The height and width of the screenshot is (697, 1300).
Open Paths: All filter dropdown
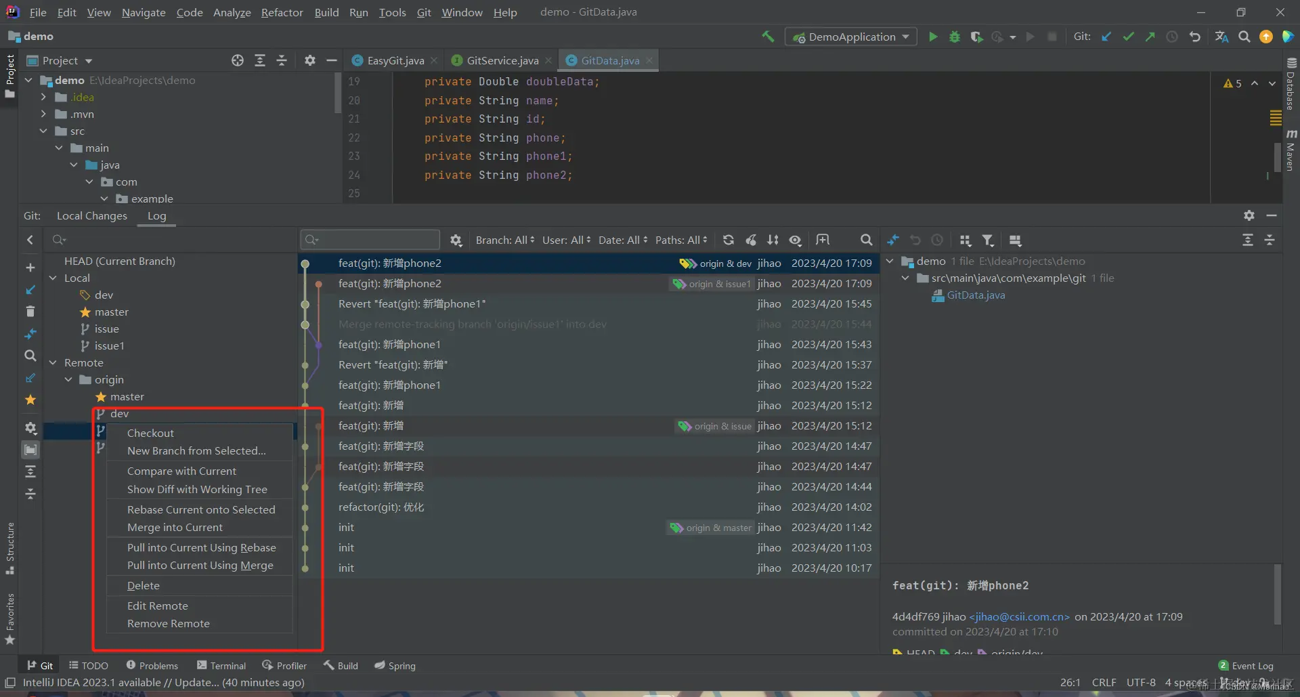[681, 240]
